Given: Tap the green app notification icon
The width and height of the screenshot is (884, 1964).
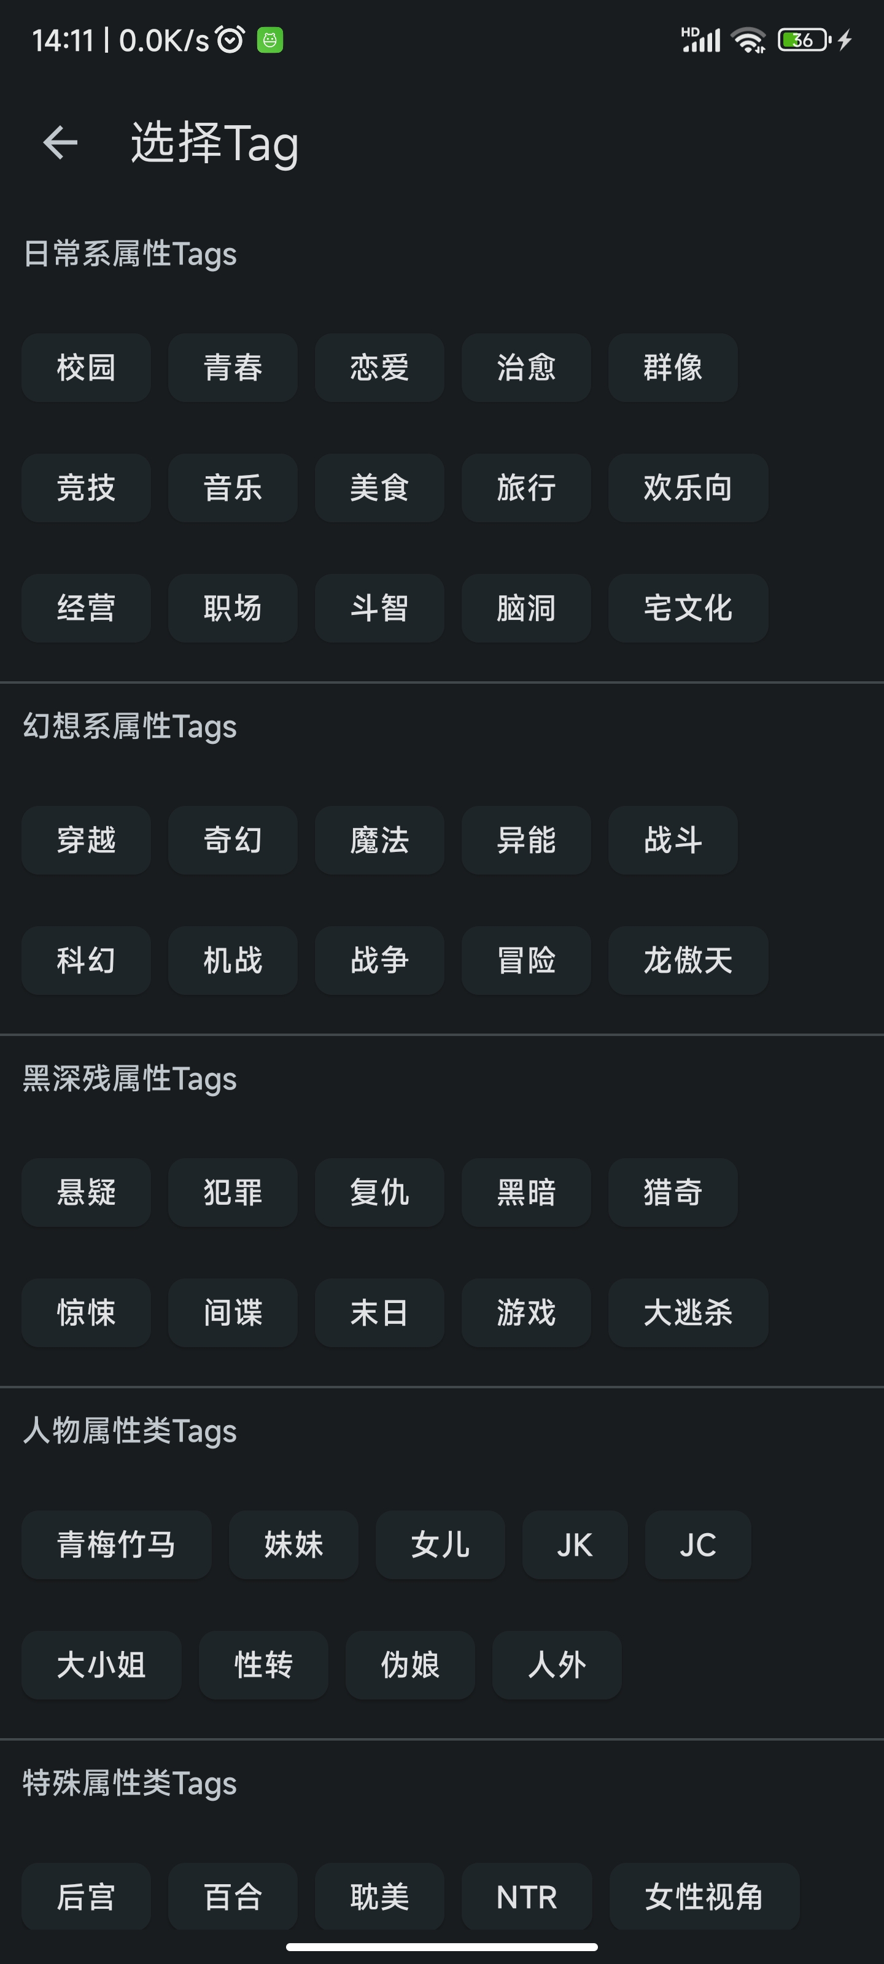Looking at the screenshot, I should [x=270, y=40].
